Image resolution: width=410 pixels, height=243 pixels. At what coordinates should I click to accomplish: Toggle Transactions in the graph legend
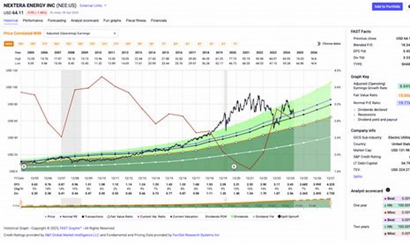click(x=94, y=216)
